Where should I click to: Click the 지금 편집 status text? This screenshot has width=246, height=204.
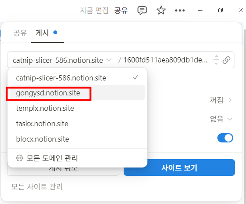[94, 11]
